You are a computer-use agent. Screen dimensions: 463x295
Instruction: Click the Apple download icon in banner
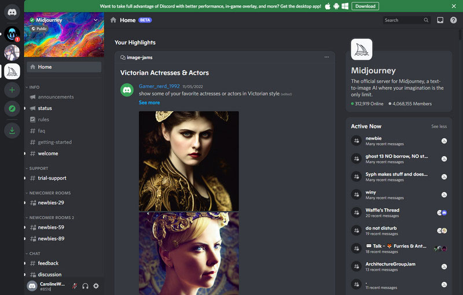click(328, 6)
